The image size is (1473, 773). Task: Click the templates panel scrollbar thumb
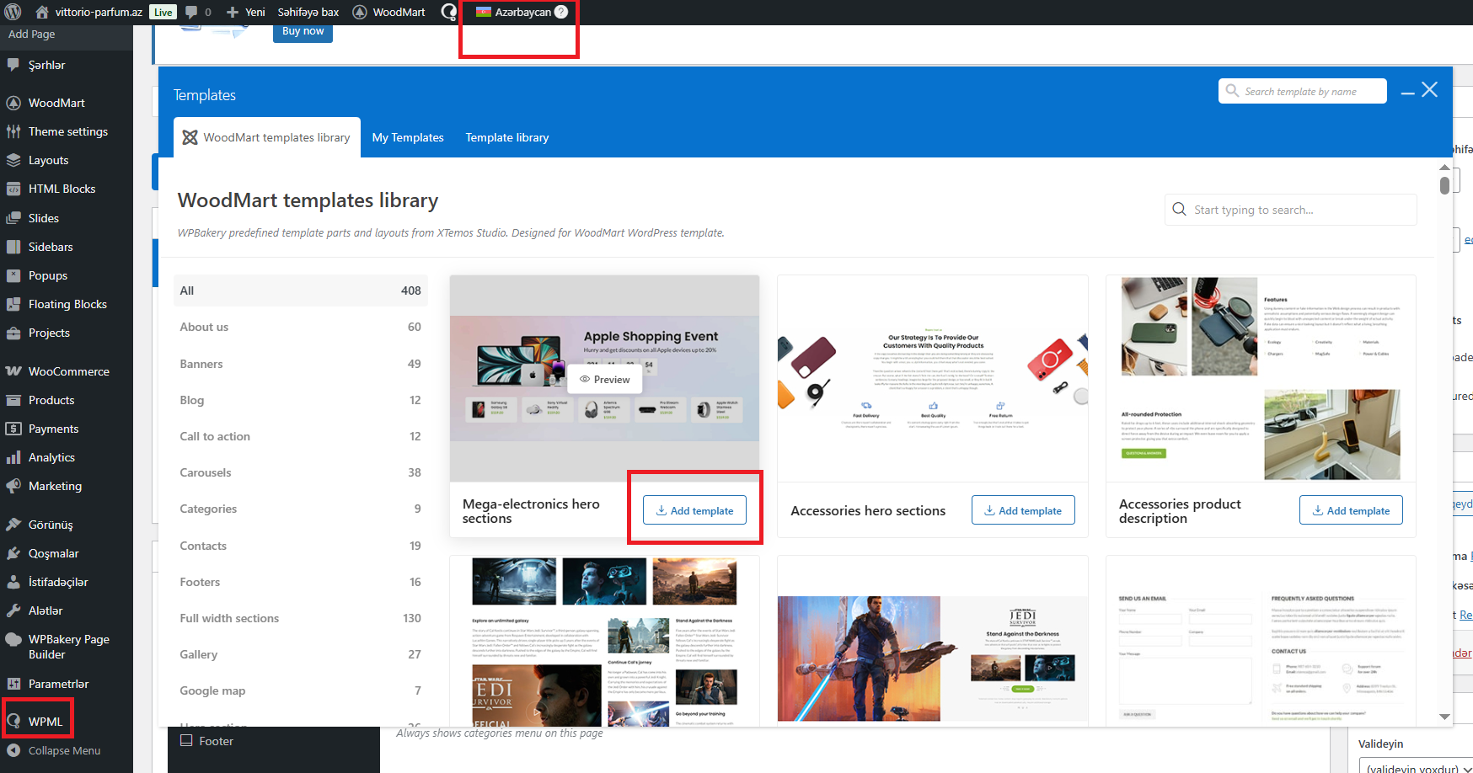click(x=1444, y=185)
